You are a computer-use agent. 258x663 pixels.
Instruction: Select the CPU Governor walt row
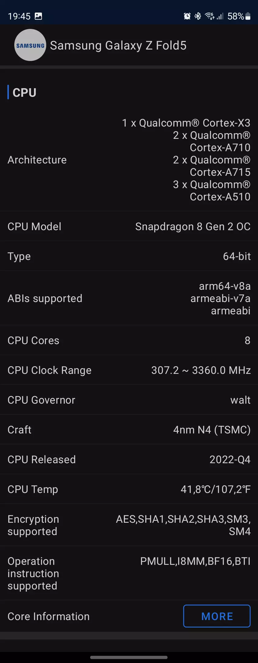(129, 400)
